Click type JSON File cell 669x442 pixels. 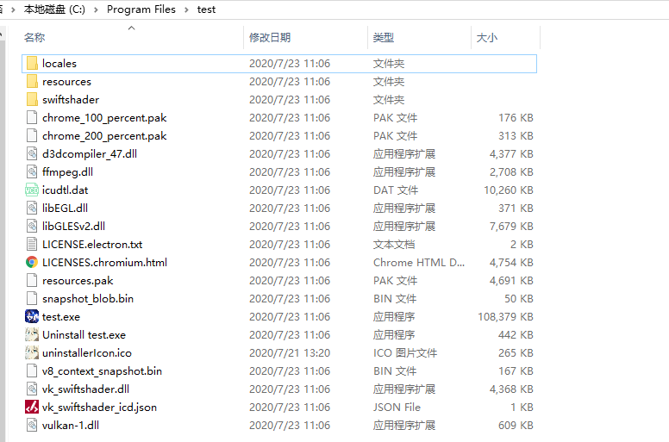tap(397, 408)
